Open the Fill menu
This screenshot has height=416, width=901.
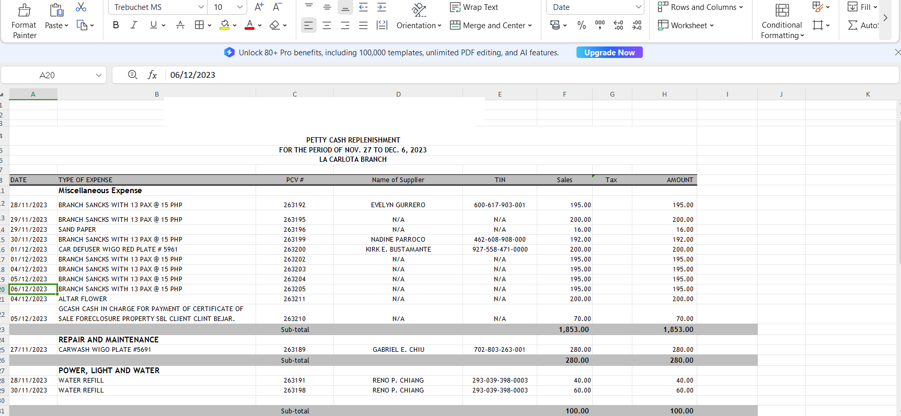[862, 7]
